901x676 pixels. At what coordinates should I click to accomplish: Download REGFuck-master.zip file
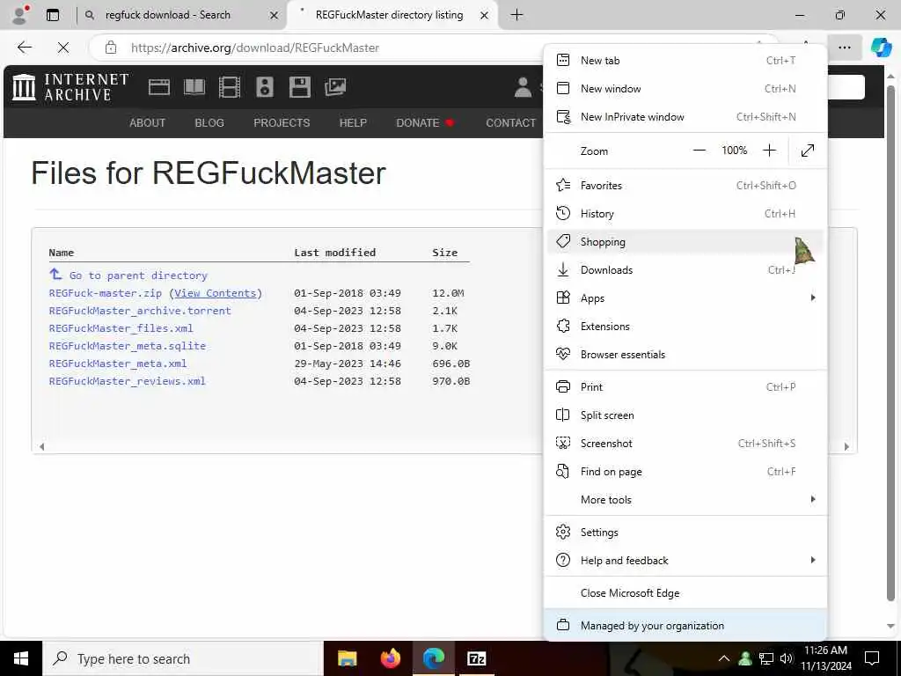pos(106,293)
